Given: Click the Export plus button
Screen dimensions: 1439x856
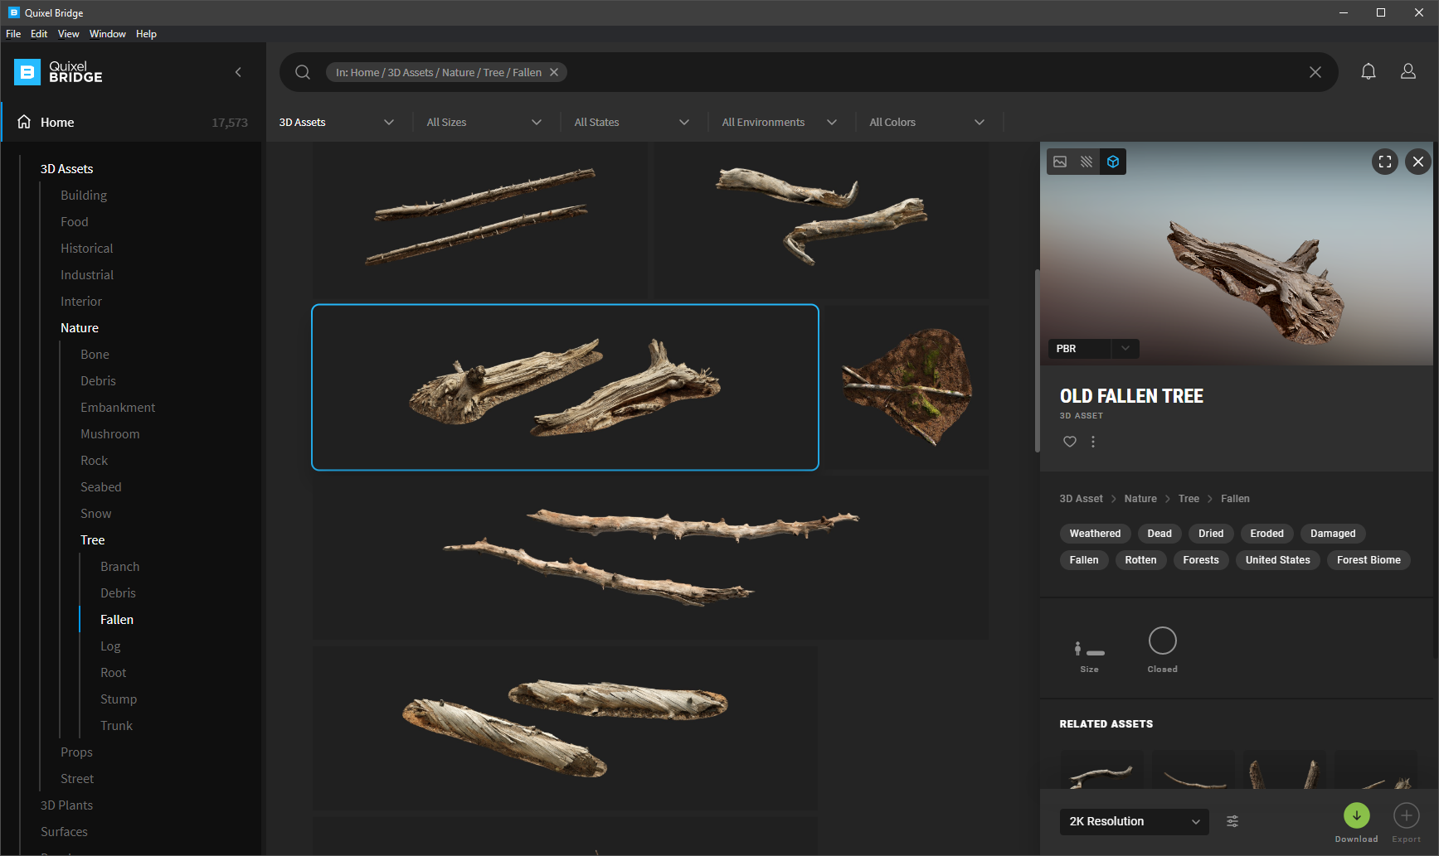Looking at the screenshot, I should [x=1407, y=815].
